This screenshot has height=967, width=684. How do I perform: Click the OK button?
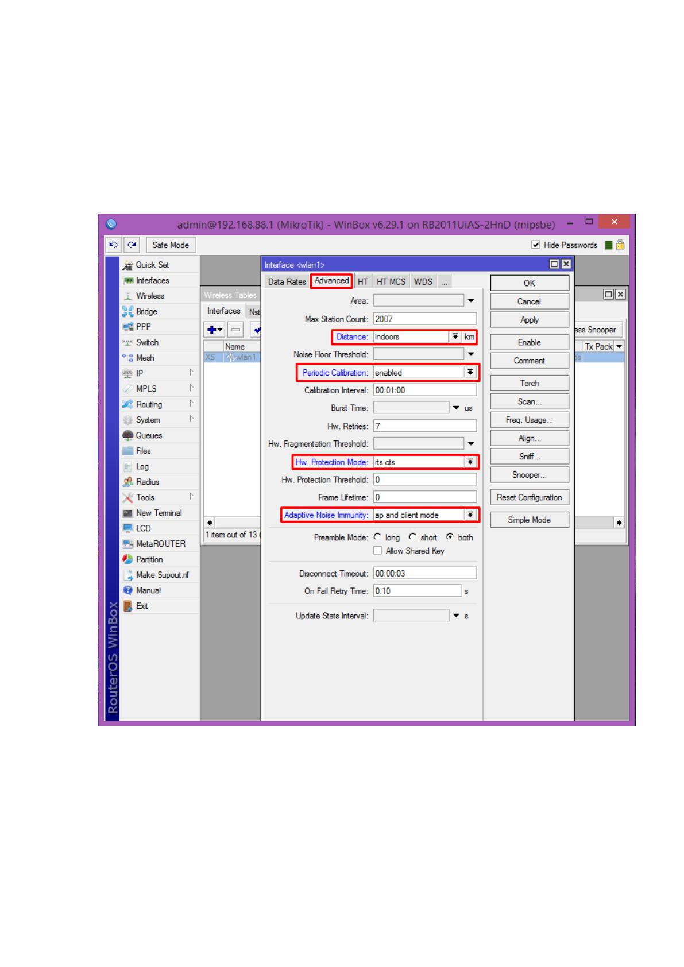[x=530, y=283]
